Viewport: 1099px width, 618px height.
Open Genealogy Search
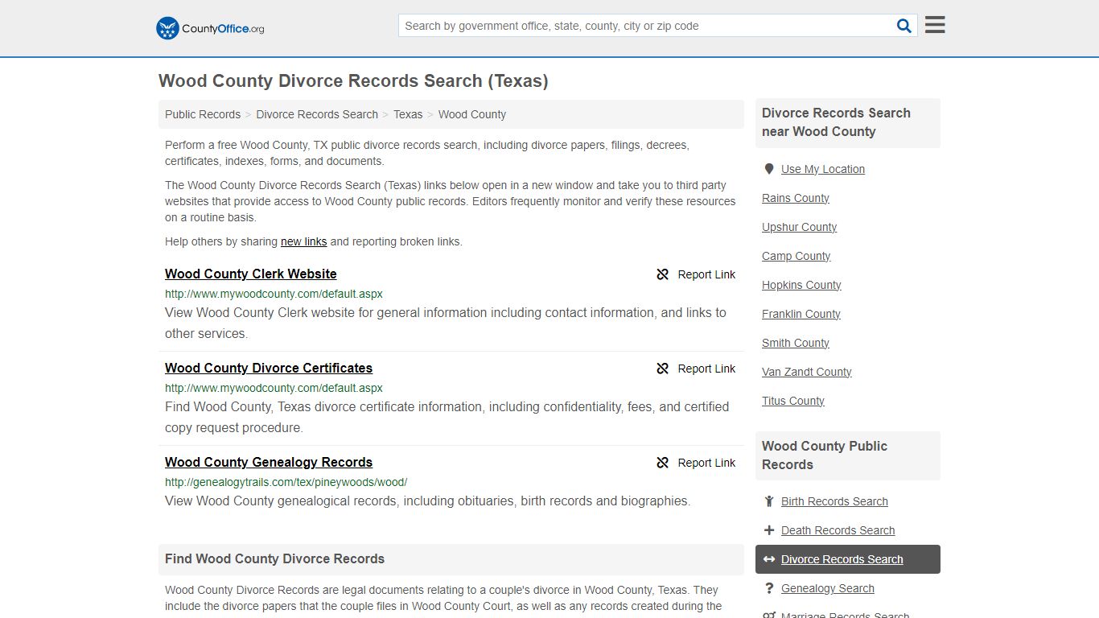coord(827,588)
